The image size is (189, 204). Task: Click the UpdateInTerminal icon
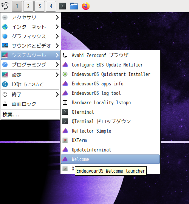(65, 150)
